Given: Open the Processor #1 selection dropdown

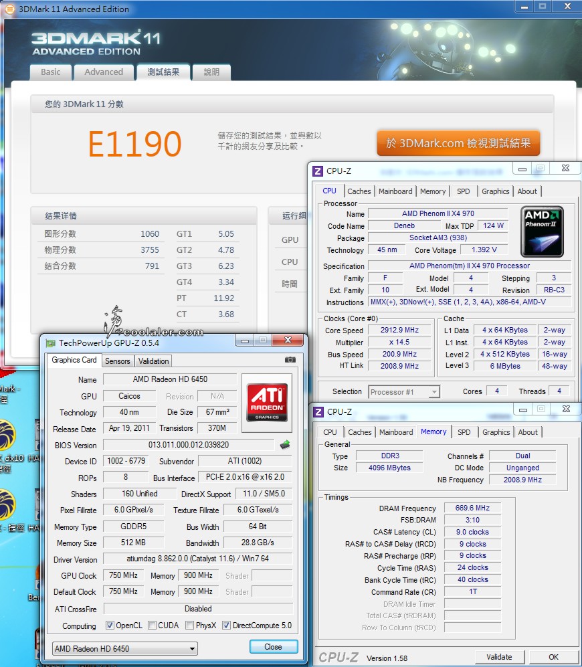Looking at the screenshot, I should [404, 392].
